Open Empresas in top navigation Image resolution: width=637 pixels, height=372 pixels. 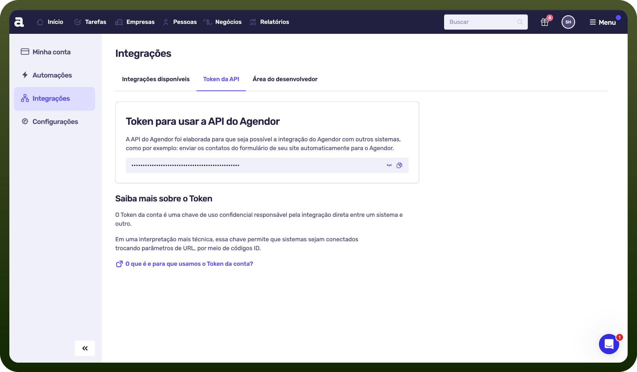pyautogui.click(x=135, y=22)
